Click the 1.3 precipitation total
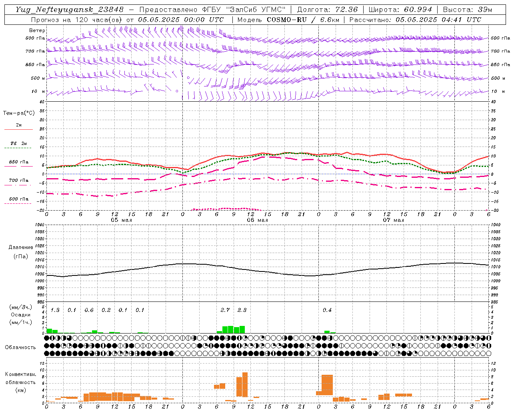 pos(55,310)
